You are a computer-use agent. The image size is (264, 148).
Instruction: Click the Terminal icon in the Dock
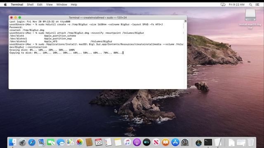click(208, 142)
